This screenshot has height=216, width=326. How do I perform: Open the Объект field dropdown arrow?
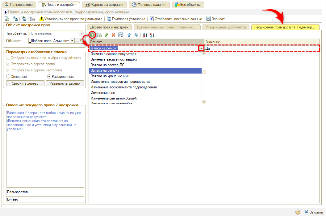point(72,41)
